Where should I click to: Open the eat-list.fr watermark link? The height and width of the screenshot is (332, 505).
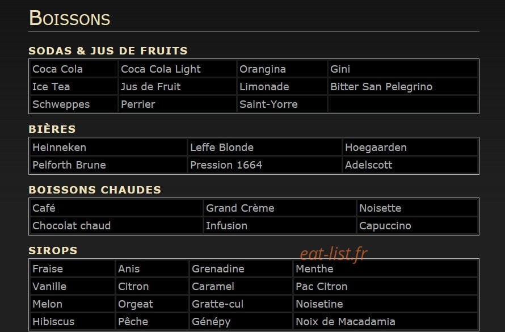pos(334,254)
